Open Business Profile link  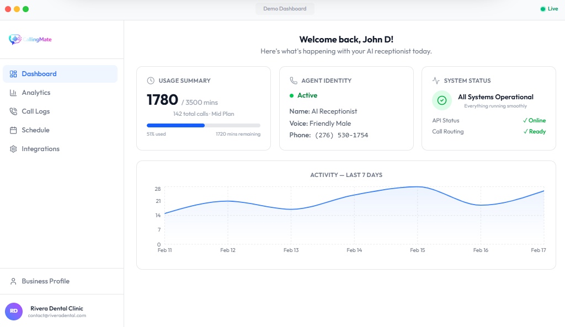(45, 281)
